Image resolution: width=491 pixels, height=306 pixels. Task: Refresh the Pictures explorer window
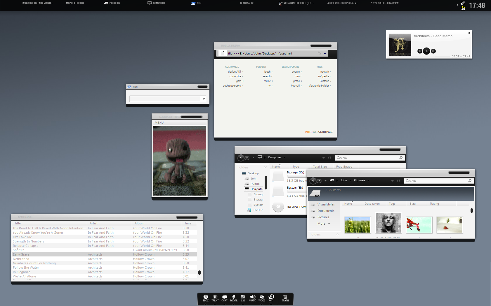(398, 181)
